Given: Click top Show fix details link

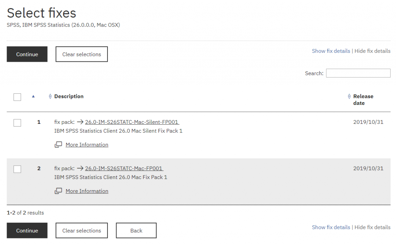Looking at the screenshot, I should (x=331, y=51).
